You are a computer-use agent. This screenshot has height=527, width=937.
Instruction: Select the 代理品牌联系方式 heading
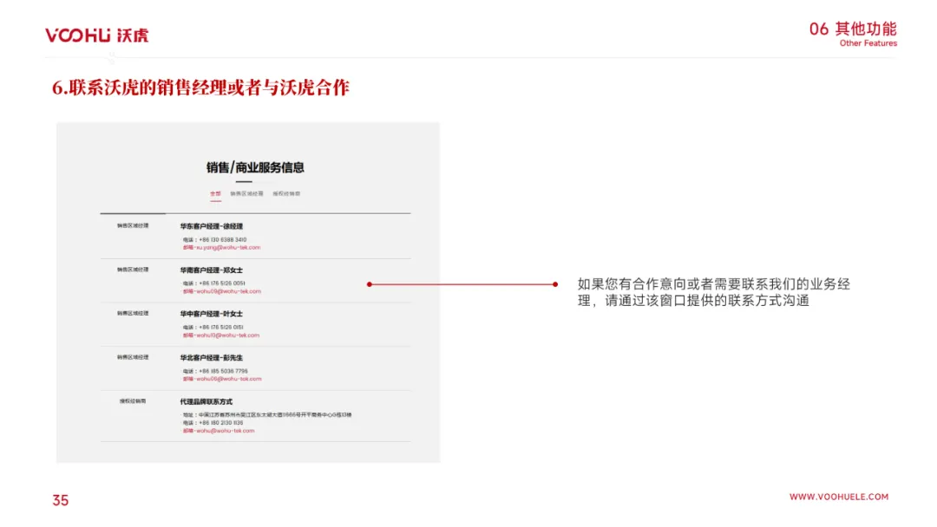click(206, 402)
